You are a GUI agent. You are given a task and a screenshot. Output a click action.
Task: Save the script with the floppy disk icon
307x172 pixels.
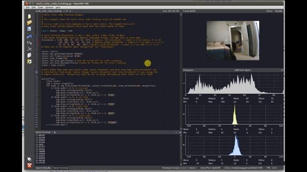(x=29, y=29)
